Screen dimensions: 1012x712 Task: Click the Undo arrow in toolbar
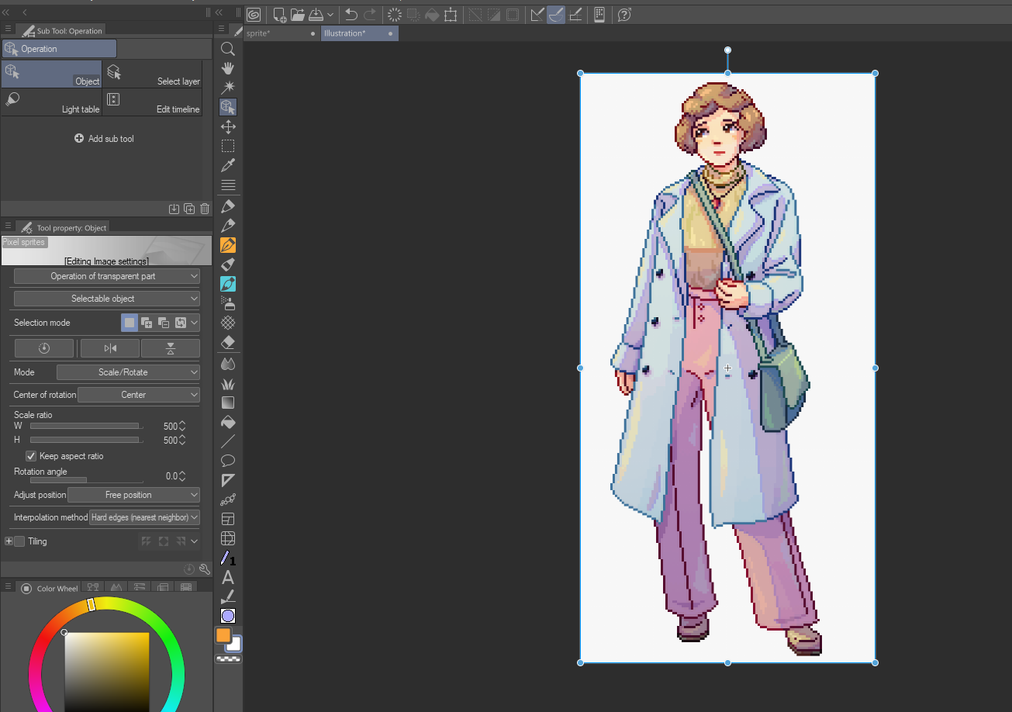[351, 15]
